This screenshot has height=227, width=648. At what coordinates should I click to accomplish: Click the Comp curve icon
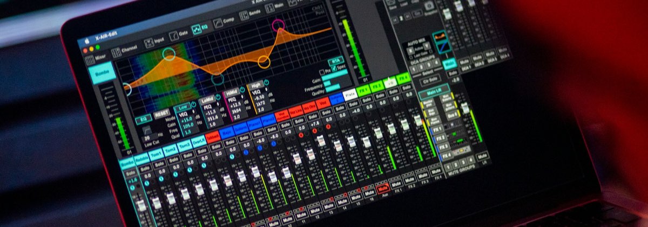tap(218, 23)
